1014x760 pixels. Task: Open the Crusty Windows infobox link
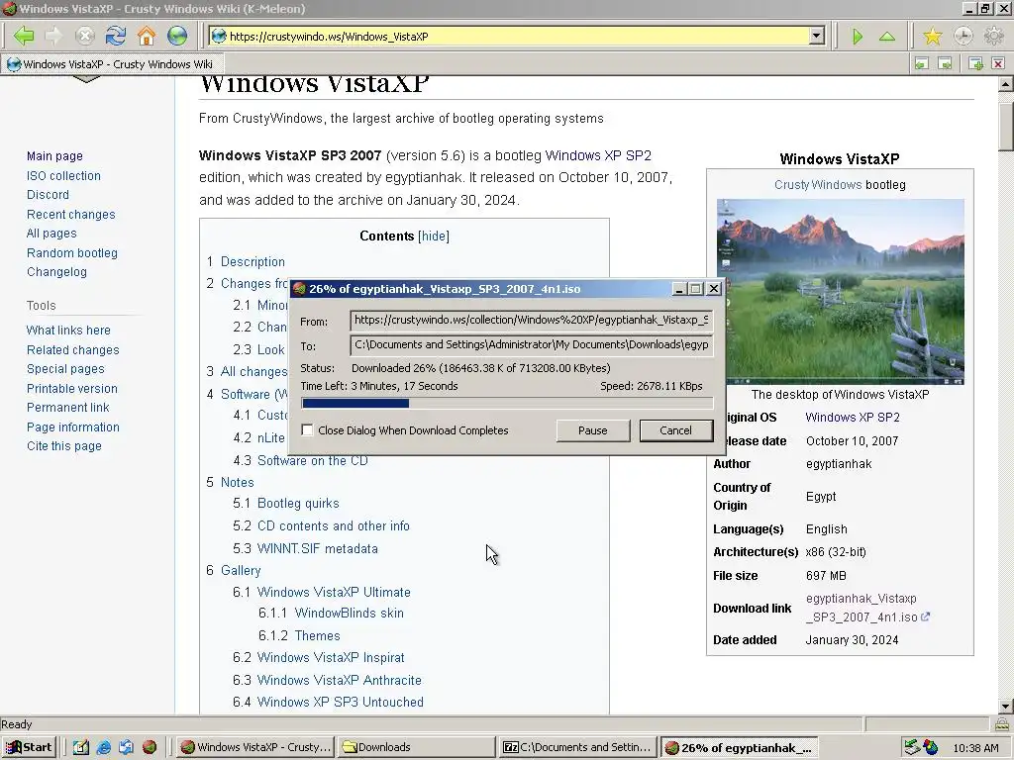(818, 185)
